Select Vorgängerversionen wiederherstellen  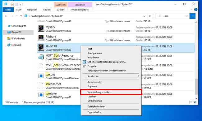coord(107,71)
